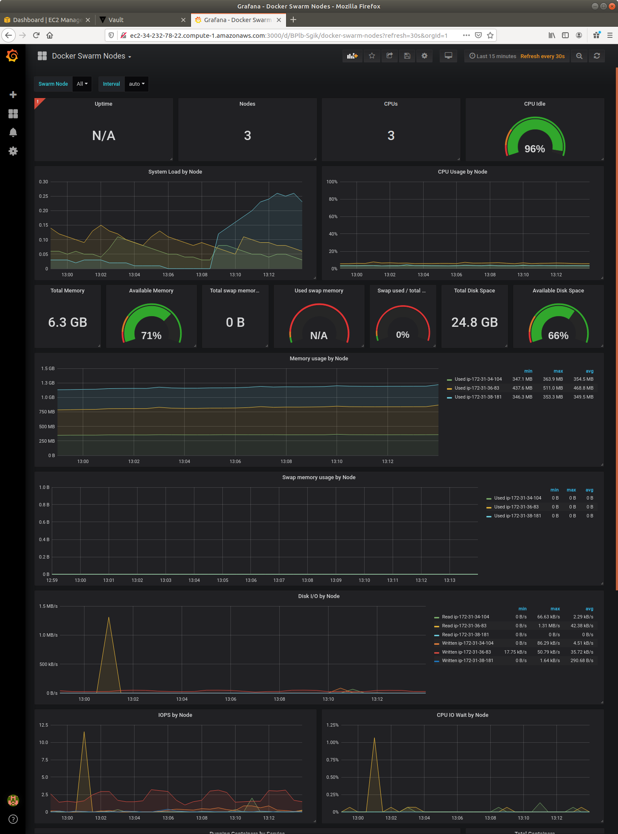The width and height of the screenshot is (618, 834).
Task: Click the Uptime panel error indicator
Action: coord(38,102)
